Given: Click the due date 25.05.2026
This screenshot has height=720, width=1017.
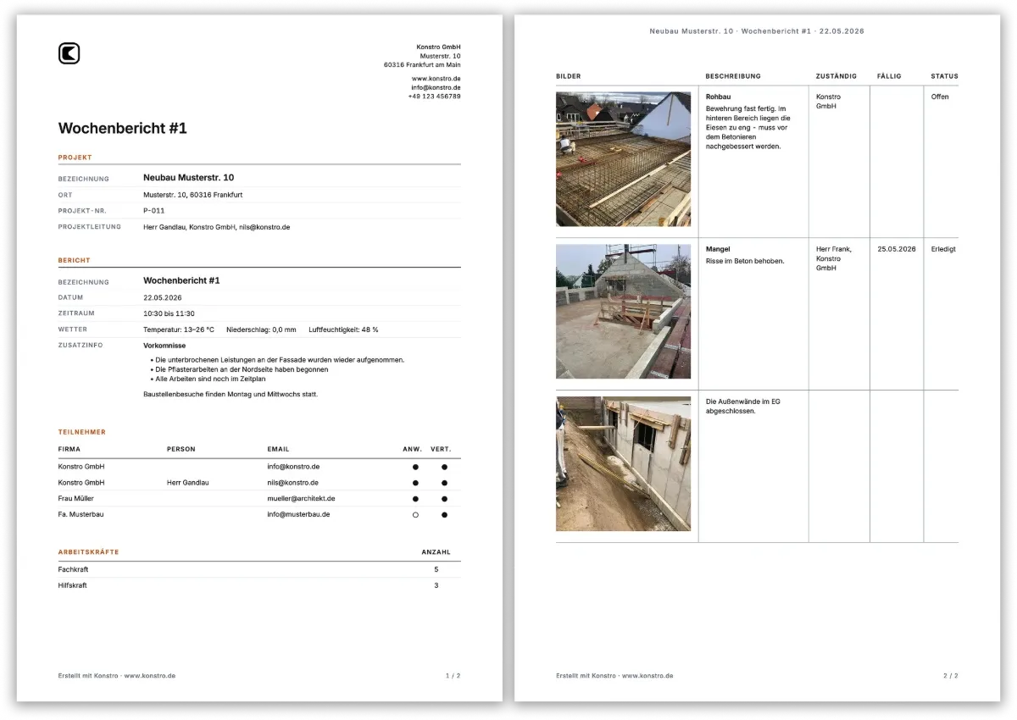Looking at the screenshot, I should 897,250.
